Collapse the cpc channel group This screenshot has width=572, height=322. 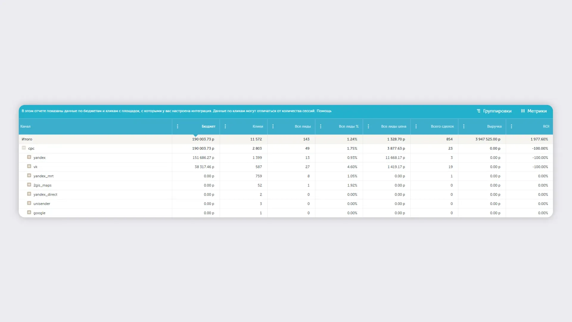point(24,148)
